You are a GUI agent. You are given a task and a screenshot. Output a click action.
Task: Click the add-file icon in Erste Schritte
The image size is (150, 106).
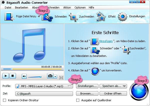tap(94, 41)
